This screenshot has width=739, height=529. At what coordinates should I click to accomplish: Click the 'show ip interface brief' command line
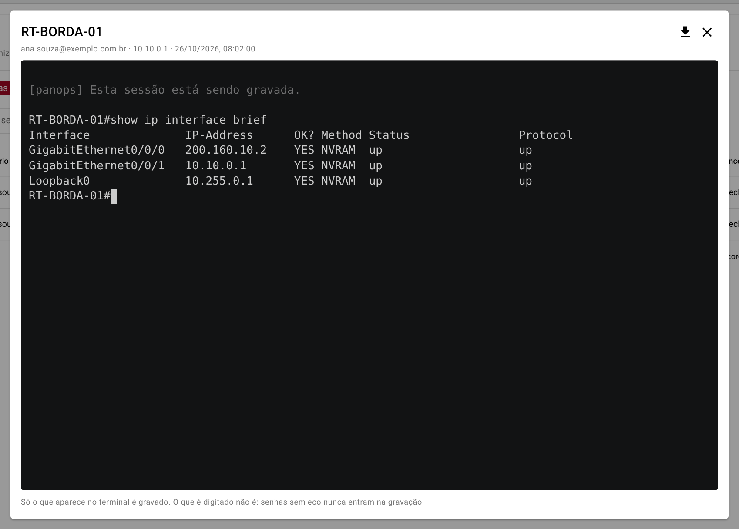point(148,120)
